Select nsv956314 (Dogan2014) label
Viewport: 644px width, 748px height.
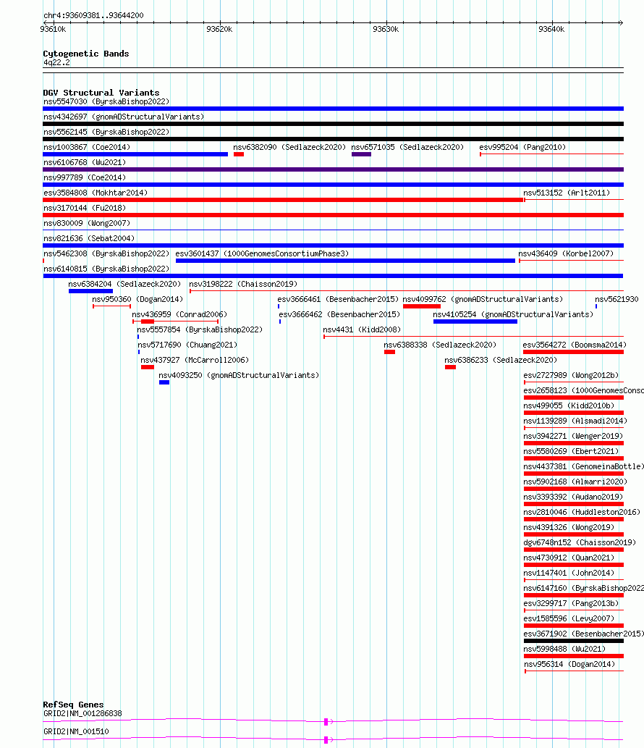pyautogui.click(x=569, y=666)
